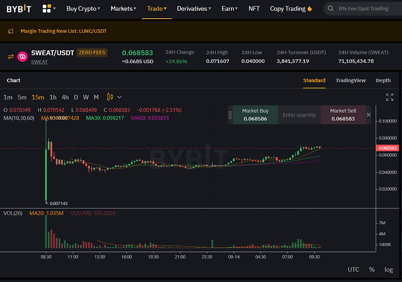This screenshot has height=282, width=402.
Task: Click the Enter quantity field
Action: tap(299, 115)
